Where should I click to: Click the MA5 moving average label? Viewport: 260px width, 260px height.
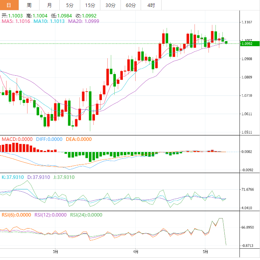click(x=15, y=21)
